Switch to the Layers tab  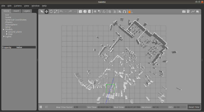(x=27, y=11)
